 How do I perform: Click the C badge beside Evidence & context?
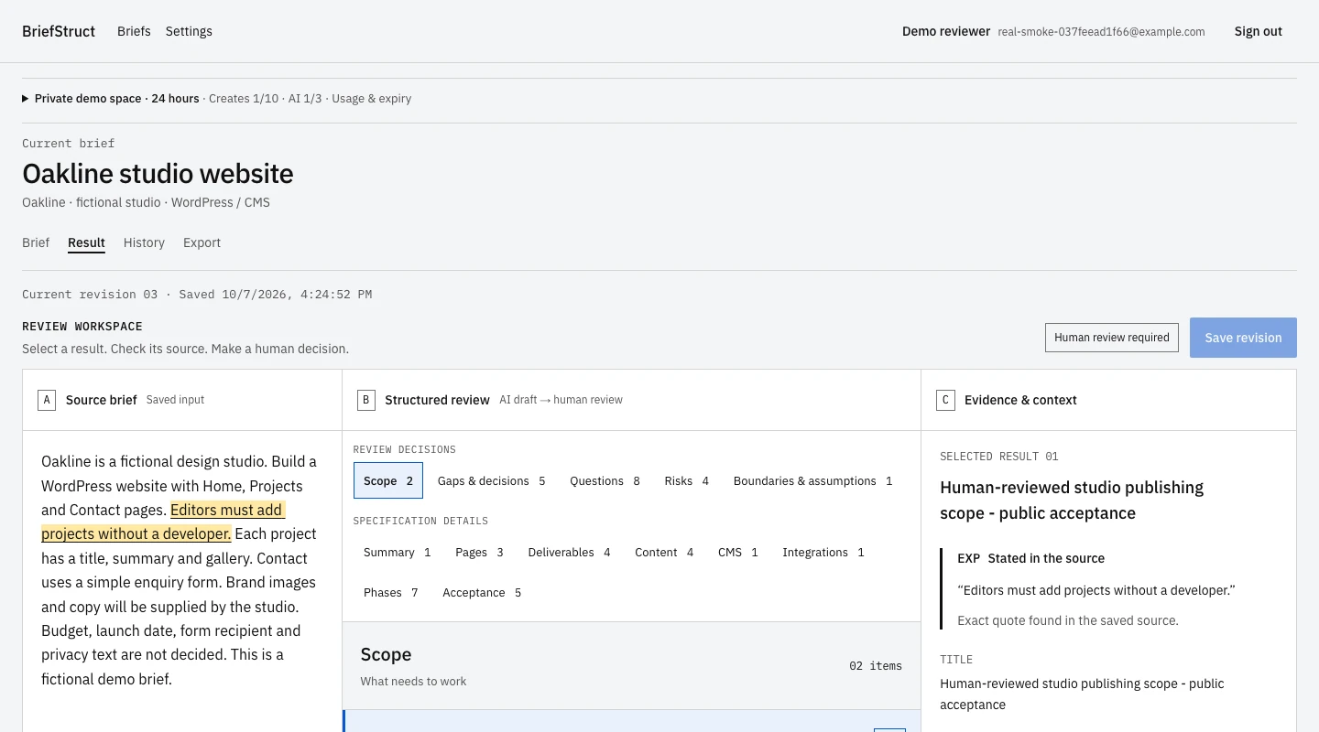tap(946, 400)
